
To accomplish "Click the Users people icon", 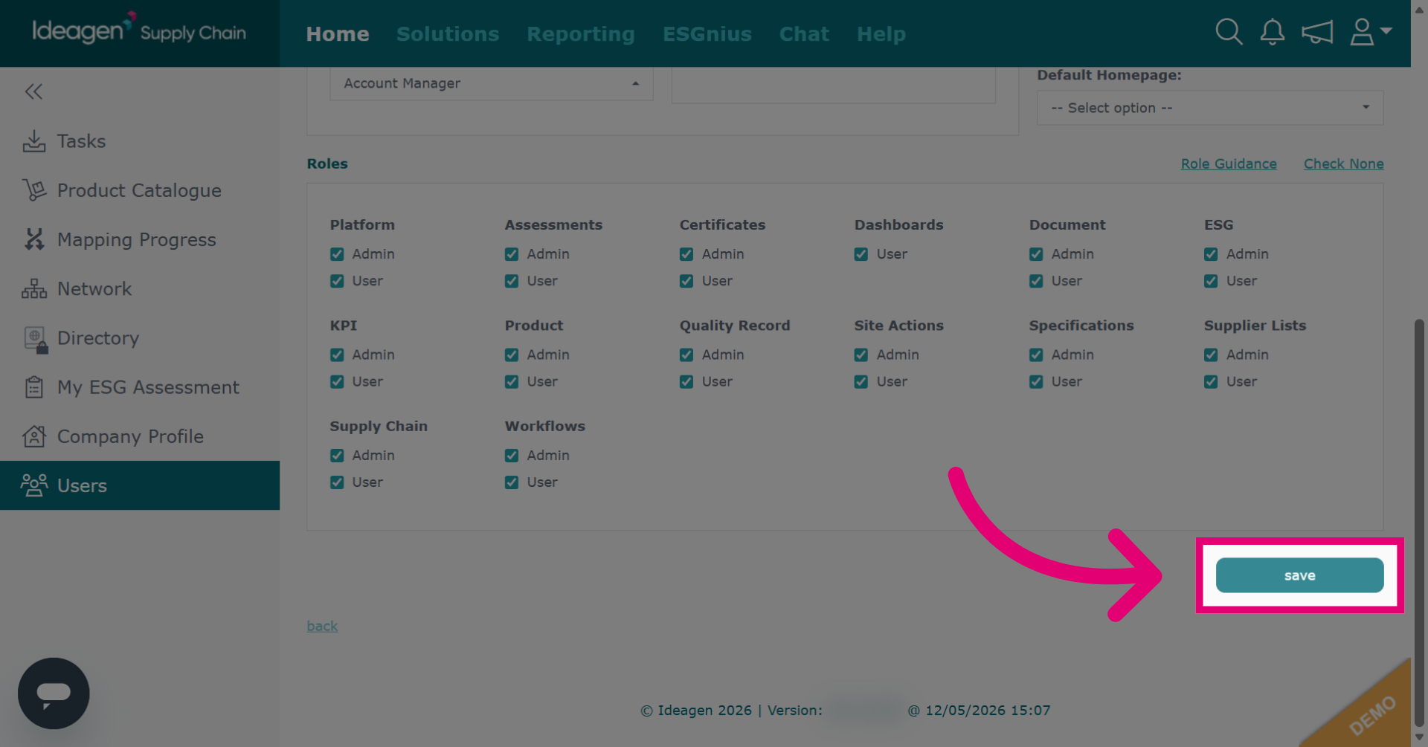I will (x=34, y=485).
